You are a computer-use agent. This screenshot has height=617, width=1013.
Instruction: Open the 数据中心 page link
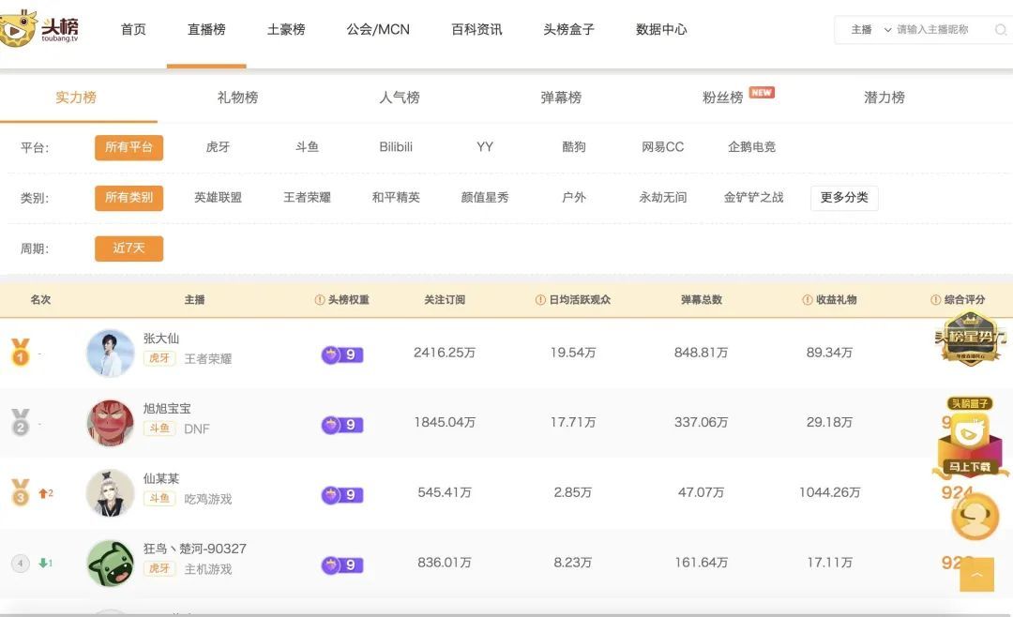pos(660,29)
